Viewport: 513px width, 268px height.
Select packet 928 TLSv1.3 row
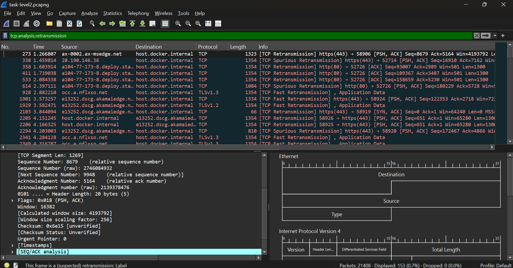click(x=248, y=92)
